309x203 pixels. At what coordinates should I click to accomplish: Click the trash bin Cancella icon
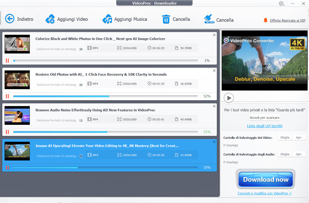(166, 19)
